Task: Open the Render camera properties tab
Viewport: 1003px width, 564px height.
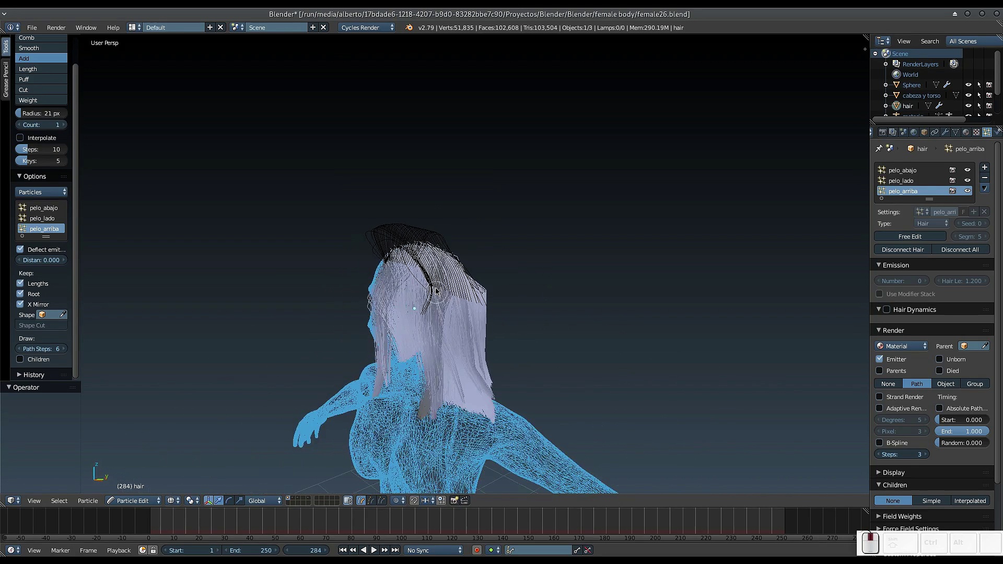Action: [x=883, y=132]
